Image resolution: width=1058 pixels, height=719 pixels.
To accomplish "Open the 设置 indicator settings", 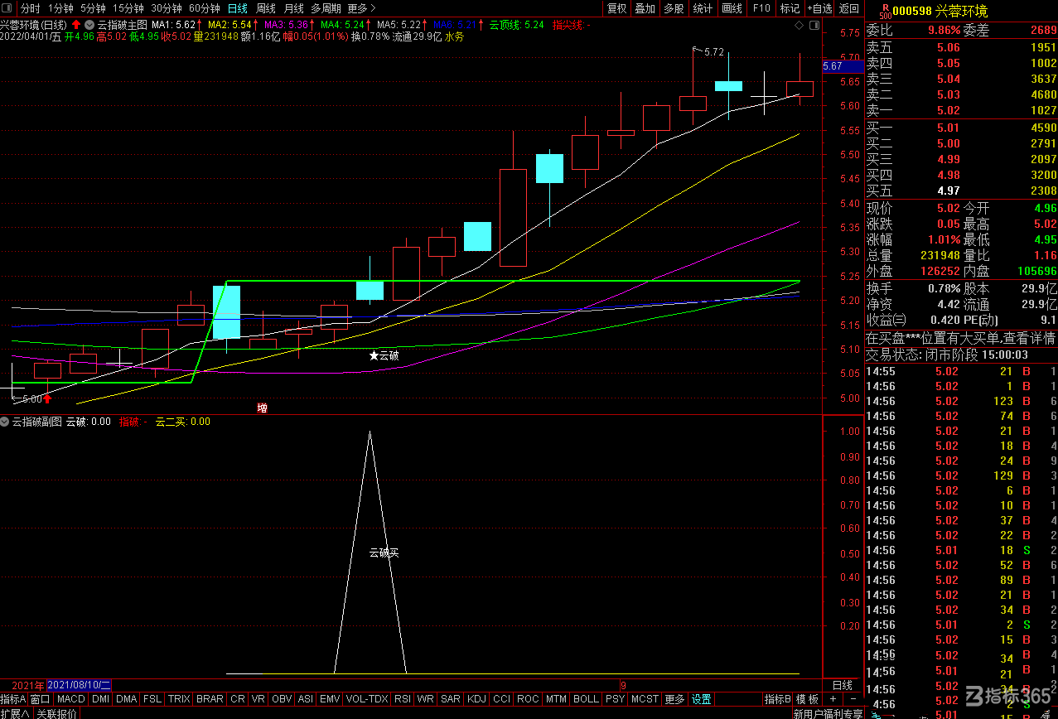I will (x=702, y=699).
